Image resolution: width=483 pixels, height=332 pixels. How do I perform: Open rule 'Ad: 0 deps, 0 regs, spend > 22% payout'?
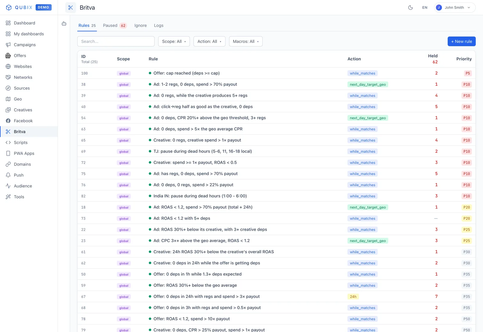[194, 185]
